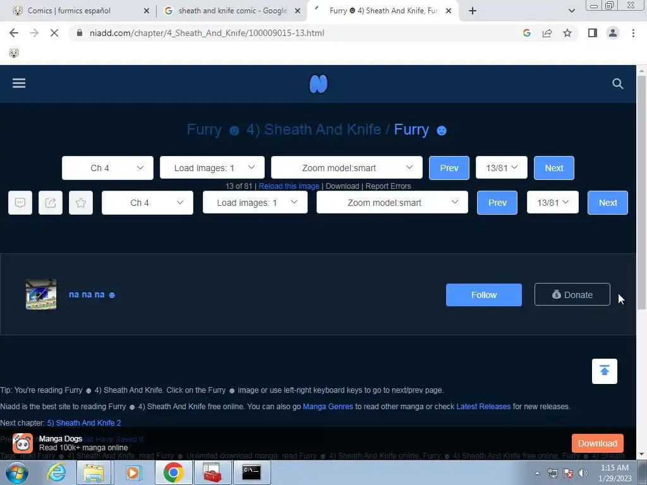
Task: Open Chrome three-dot menu
Action: (x=633, y=33)
